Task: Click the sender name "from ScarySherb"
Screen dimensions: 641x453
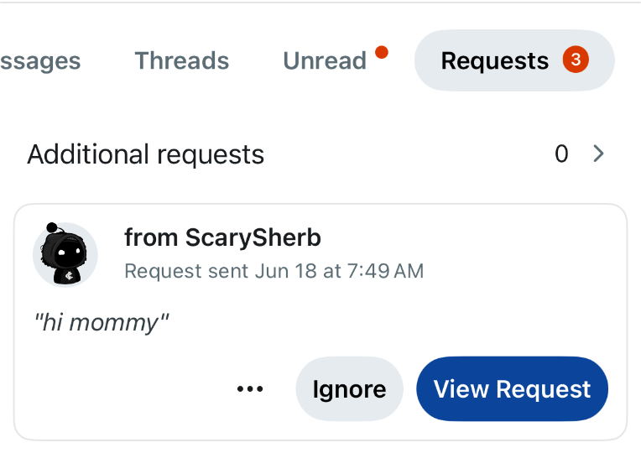Action: pyautogui.click(x=222, y=237)
